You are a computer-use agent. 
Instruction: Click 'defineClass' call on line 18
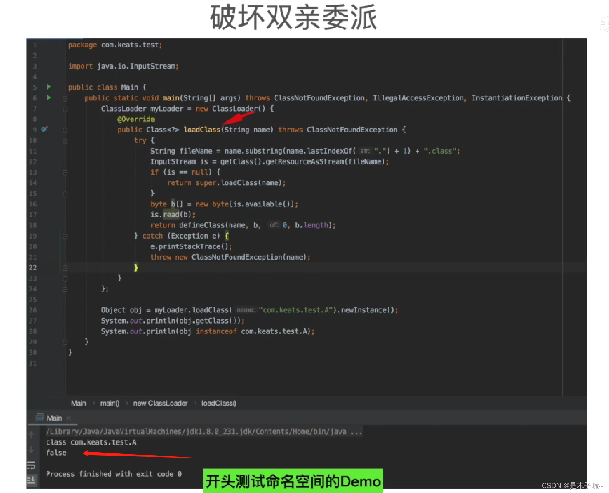pos(201,225)
